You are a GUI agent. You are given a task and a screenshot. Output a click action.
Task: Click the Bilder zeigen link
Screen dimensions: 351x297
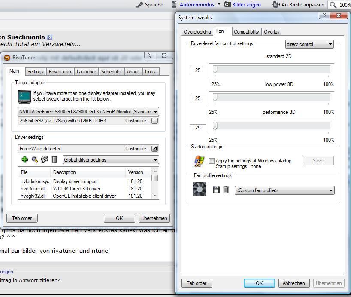click(246, 4)
